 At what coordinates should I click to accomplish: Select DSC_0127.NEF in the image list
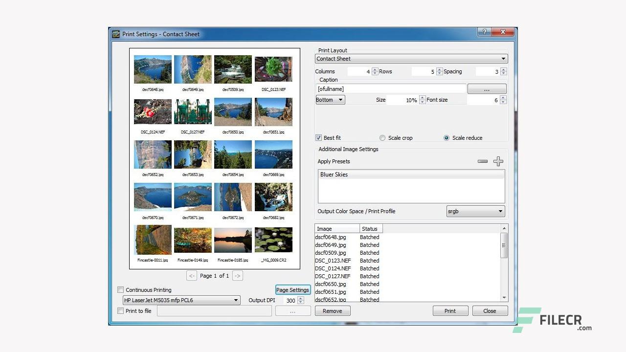(333, 276)
